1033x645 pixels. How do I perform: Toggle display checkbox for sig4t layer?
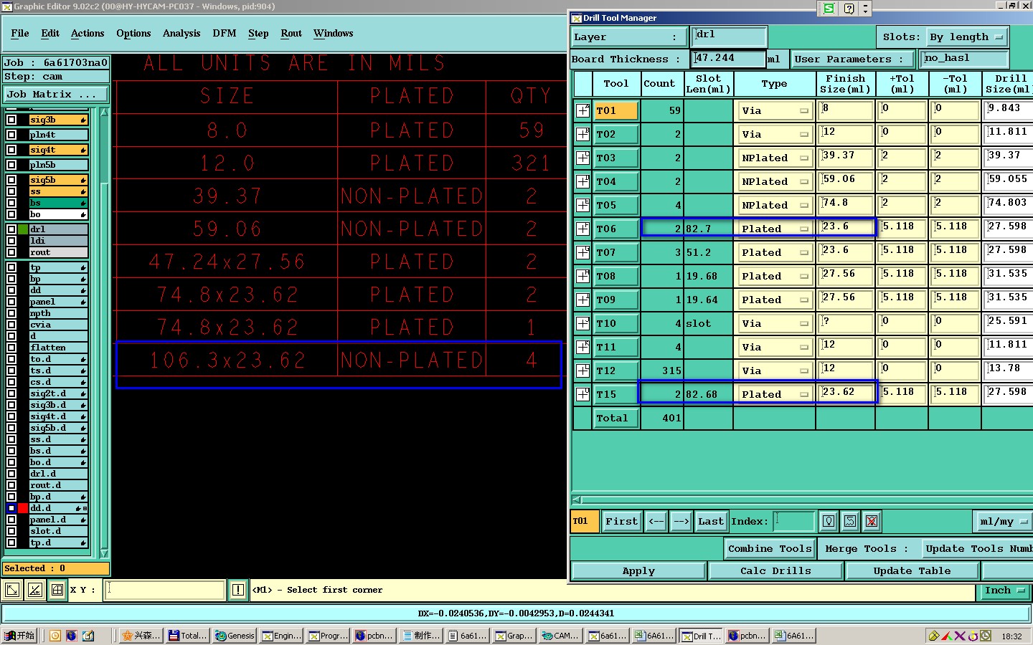11,150
